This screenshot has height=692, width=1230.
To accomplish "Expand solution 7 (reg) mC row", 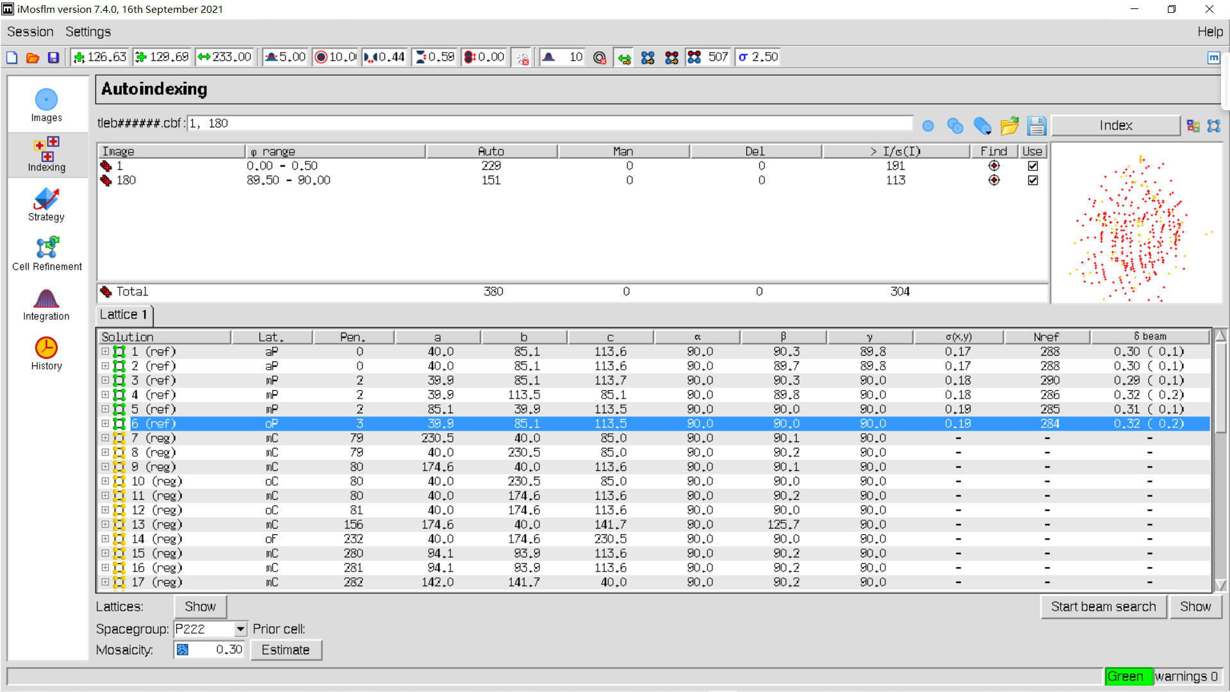I will point(105,438).
